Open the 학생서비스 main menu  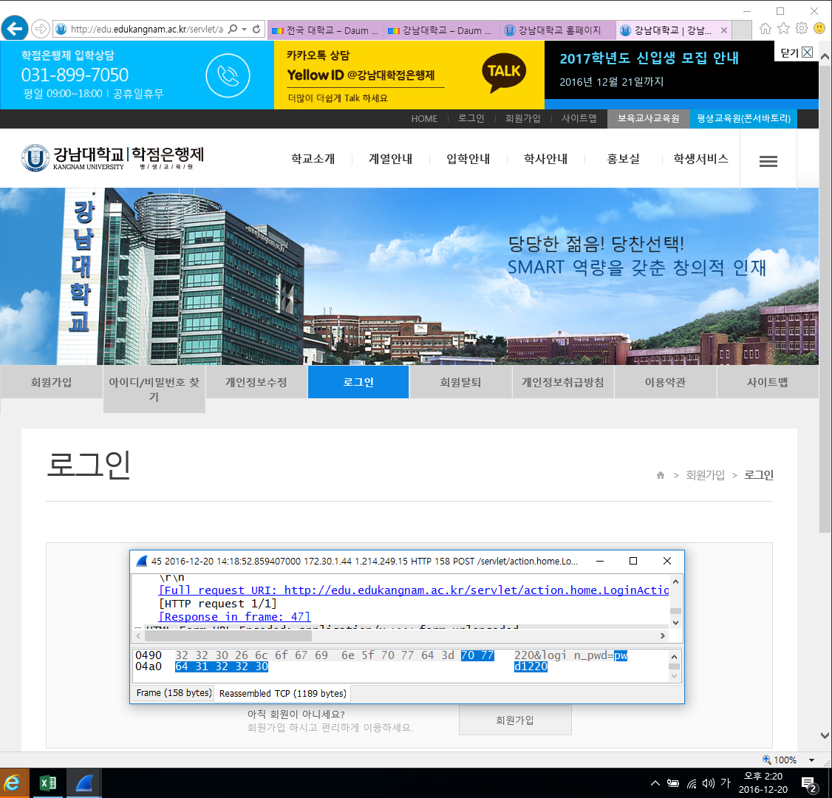click(x=700, y=159)
